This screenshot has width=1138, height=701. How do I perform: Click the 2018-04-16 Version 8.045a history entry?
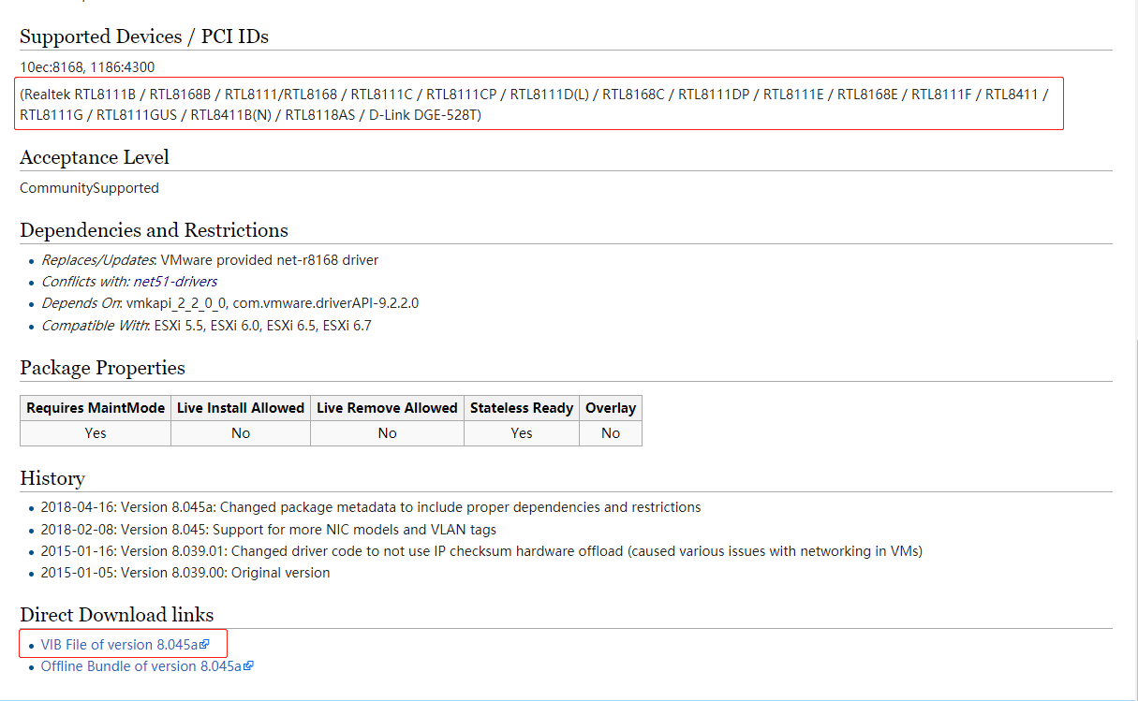point(371,507)
